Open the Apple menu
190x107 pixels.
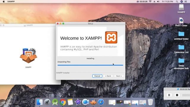click(4, 1)
